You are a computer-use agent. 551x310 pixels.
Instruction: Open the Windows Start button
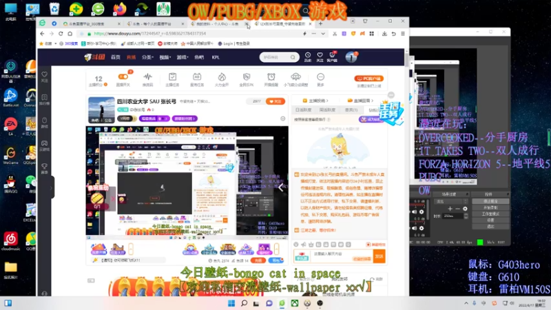click(231, 303)
